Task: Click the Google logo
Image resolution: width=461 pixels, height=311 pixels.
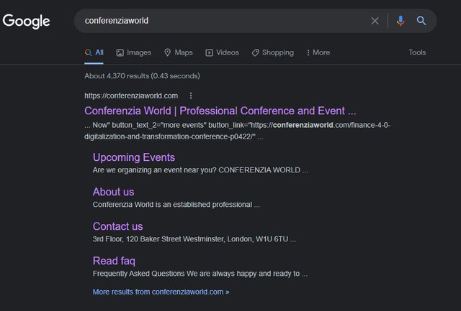Action: tap(26, 21)
